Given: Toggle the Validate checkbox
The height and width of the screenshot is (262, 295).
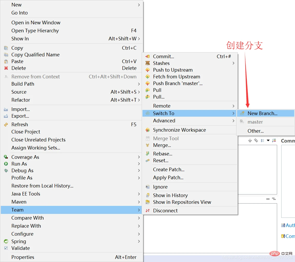Looking at the screenshot, I should (6, 248).
